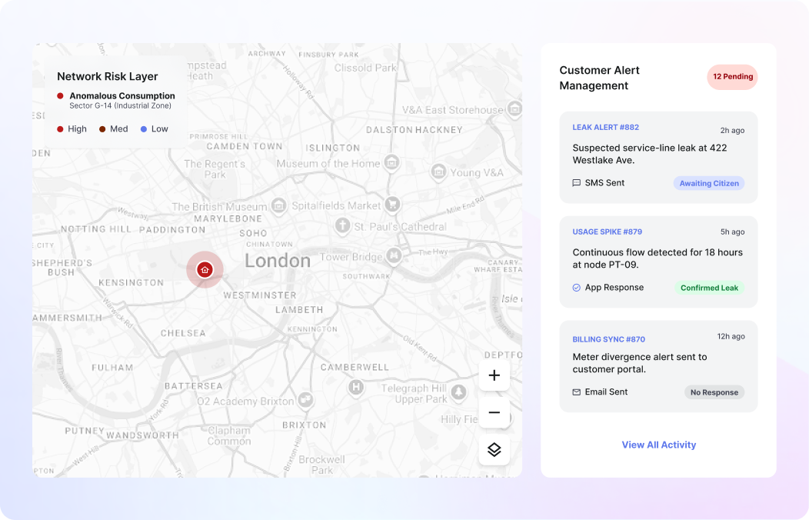
Task: Click the Awaiting Citizen status tag
Action: click(x=708, y=184)
